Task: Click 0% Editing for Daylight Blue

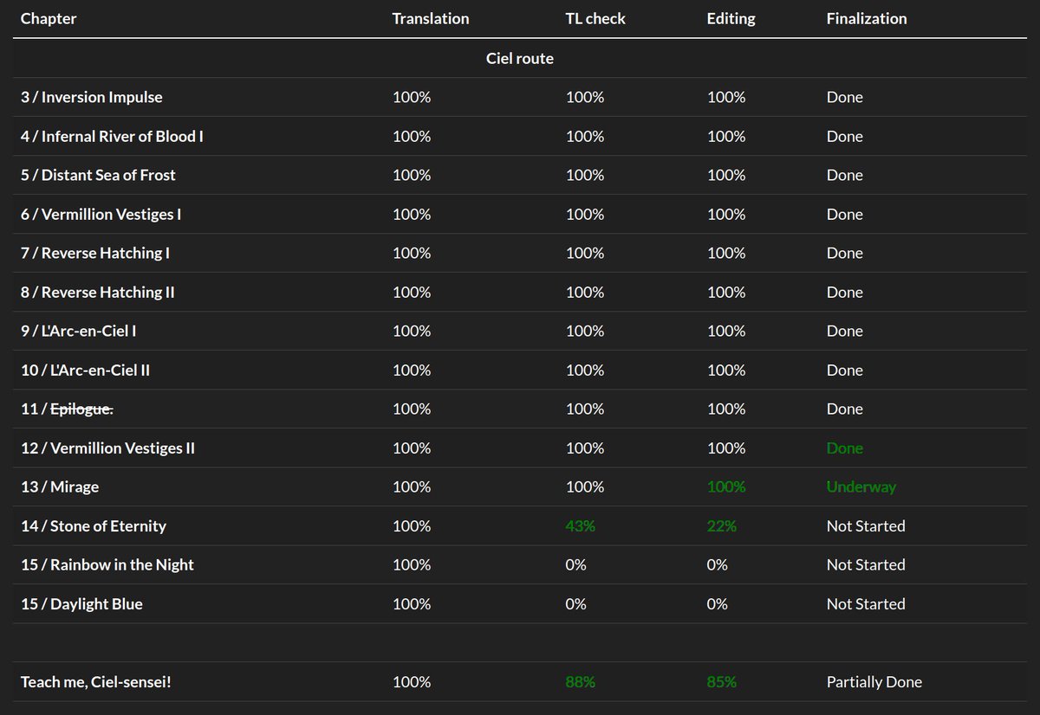Action: click(x=718, y=603)
